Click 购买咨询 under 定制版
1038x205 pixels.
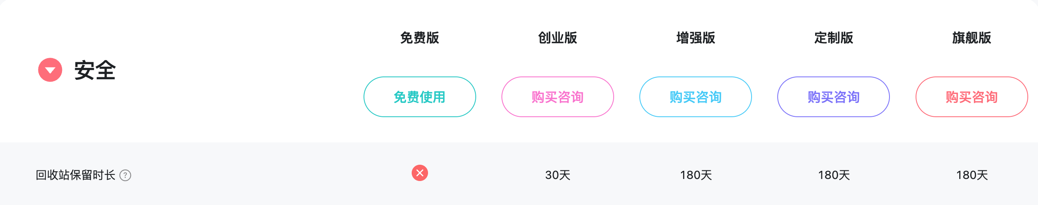pyautogui.click(x=834, y=97)
